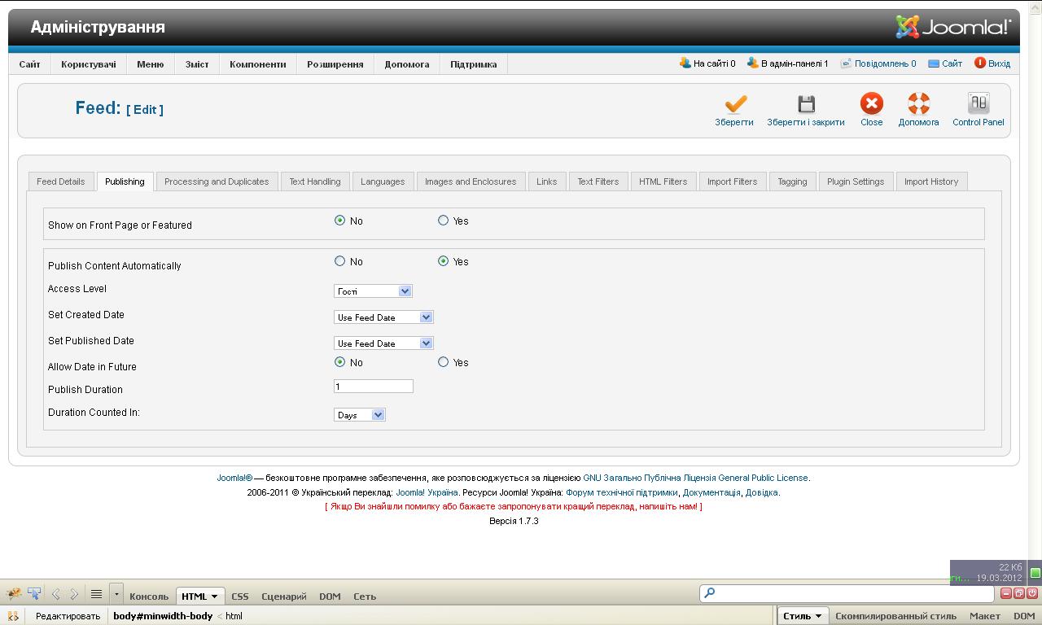This screenshot has width=1042, height=625.
Task: Open Форум технічної підтримки link
Action: coord(622,492)
